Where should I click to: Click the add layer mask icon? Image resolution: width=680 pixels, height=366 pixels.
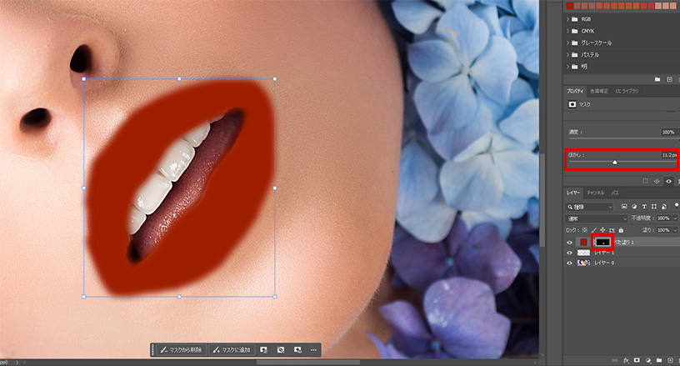[x=636, y=359]
